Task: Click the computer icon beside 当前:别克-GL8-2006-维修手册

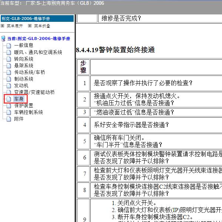Action: pos(3,38)
